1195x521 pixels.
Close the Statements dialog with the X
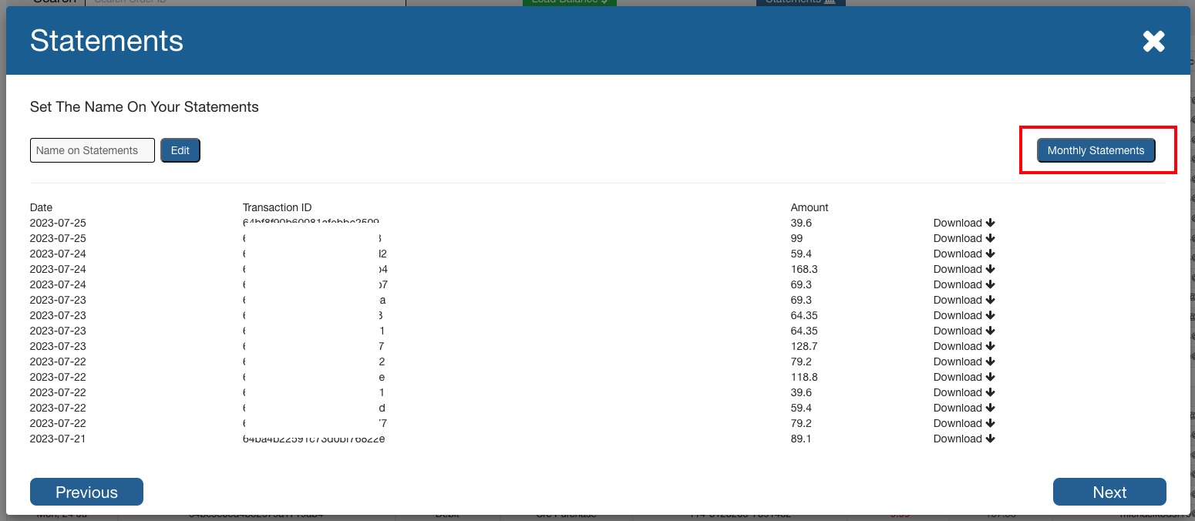[1153, 42]
